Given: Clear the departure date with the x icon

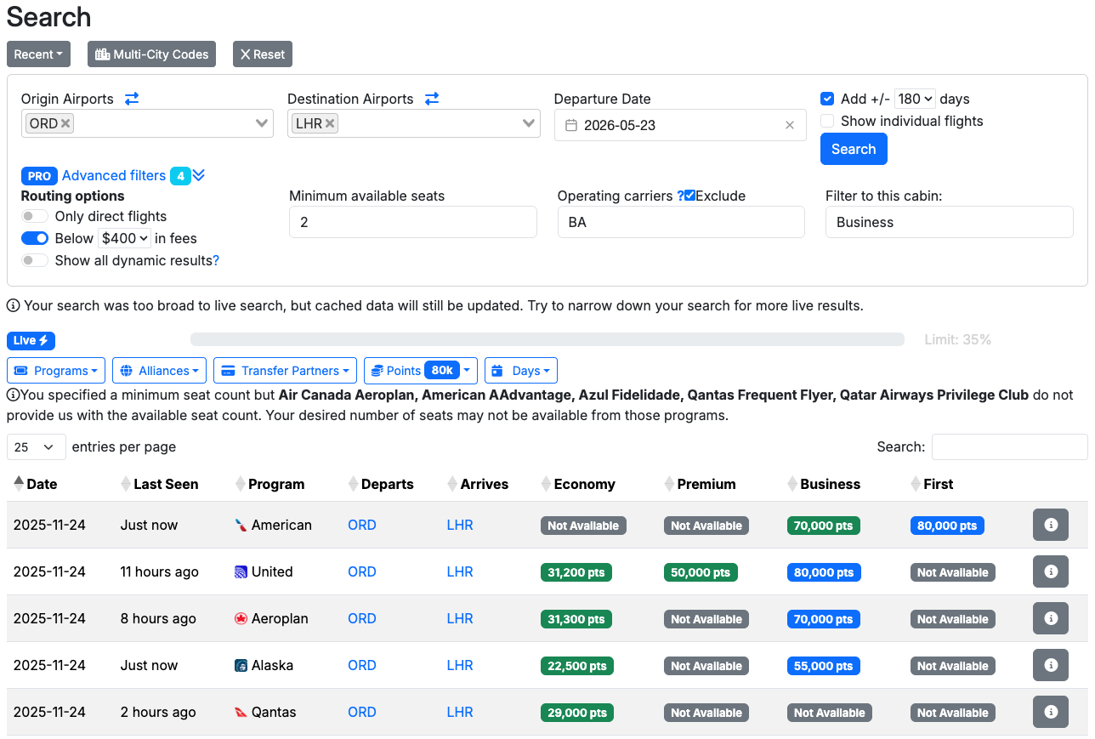Looking at the screenshot, I should coord(789,125).
